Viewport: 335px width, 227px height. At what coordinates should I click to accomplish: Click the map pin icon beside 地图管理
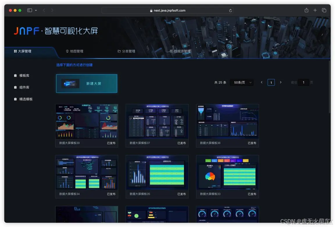(67, 51)
